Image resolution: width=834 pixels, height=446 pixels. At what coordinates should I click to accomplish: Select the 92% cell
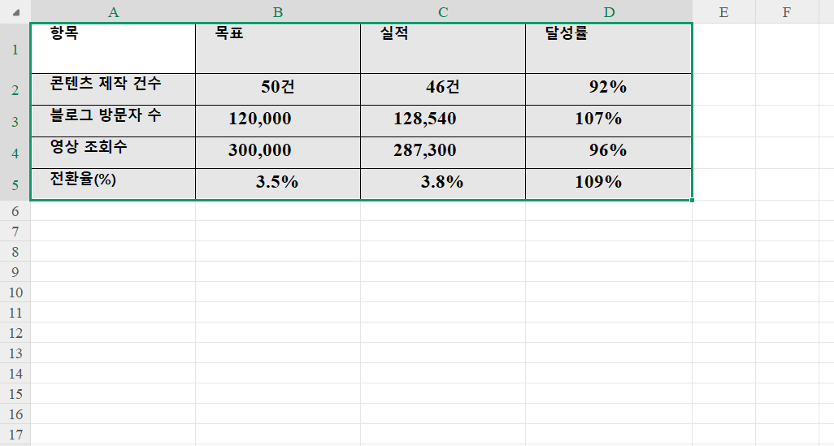coord(609,89)
